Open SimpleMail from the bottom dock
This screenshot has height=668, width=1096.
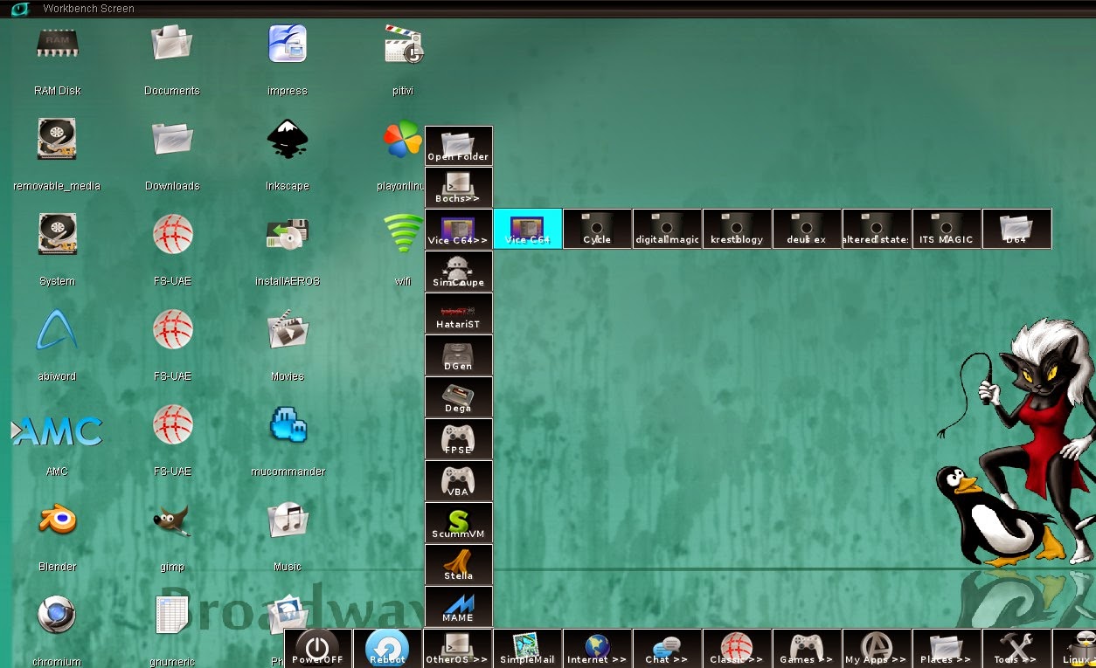(527, 649)
